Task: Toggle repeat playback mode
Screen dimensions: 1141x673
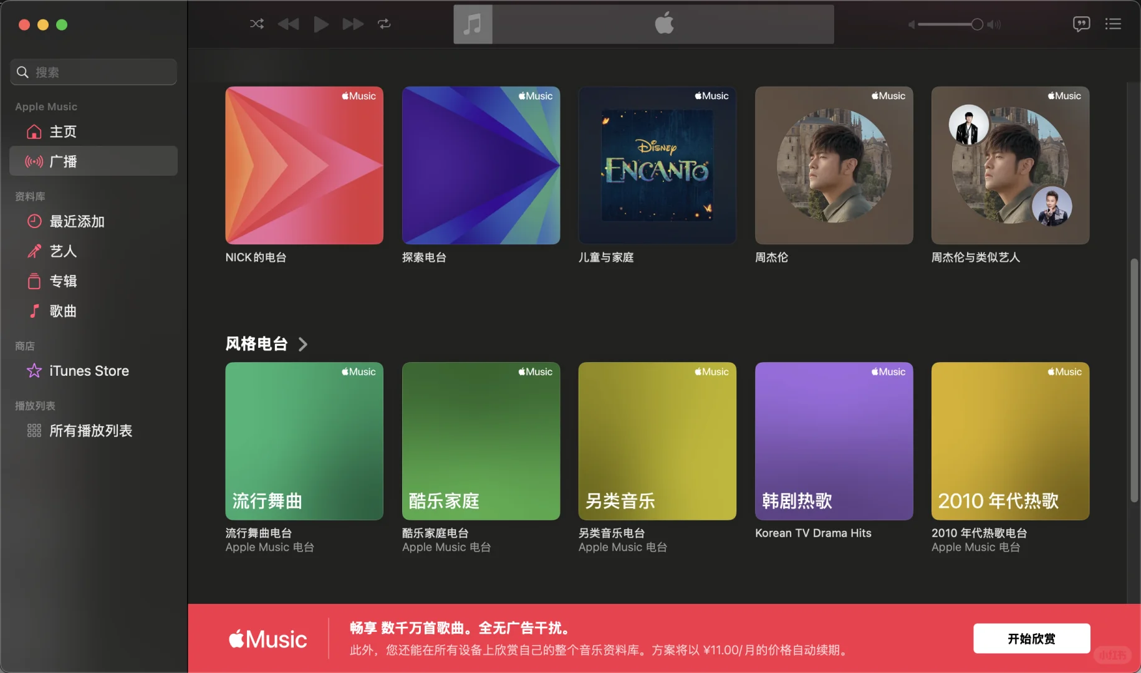Action: coord(384,24)
